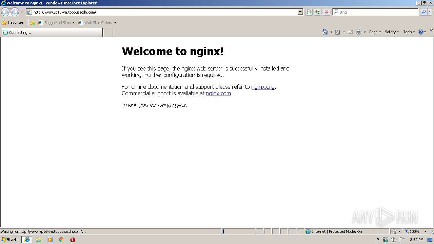Open the recent pages dropdown arrow
Screen dimensions: 434x244
tap(22, 12)
